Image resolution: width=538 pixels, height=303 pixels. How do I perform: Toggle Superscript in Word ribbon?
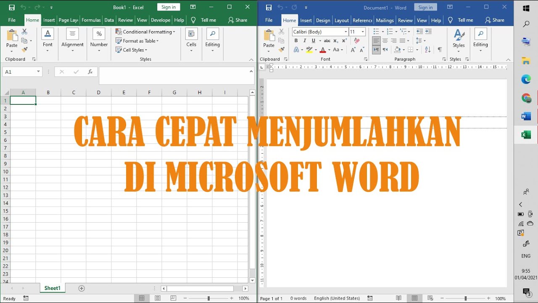(344, 41)
